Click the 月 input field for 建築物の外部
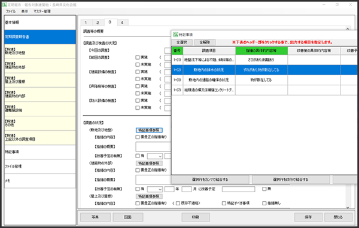This screenshot has height=228, width=359. [x=186, y=189]
